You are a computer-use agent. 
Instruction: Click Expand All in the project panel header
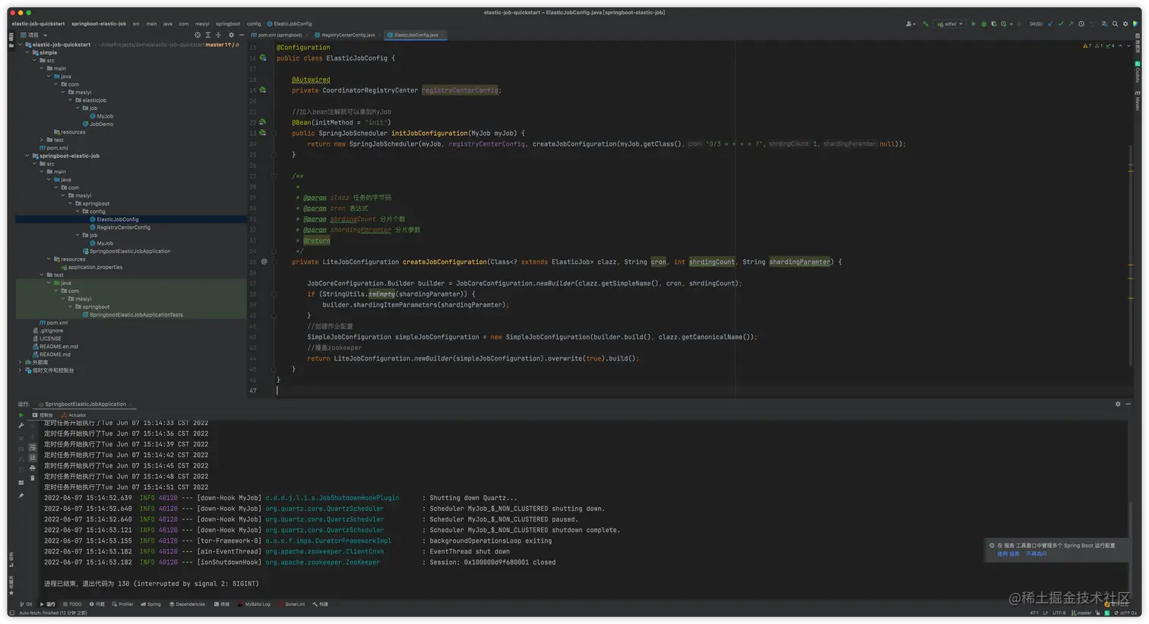click(207, 35)
